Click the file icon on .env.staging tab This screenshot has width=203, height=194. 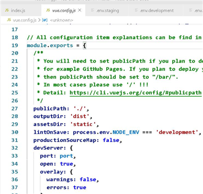[93, 11]
